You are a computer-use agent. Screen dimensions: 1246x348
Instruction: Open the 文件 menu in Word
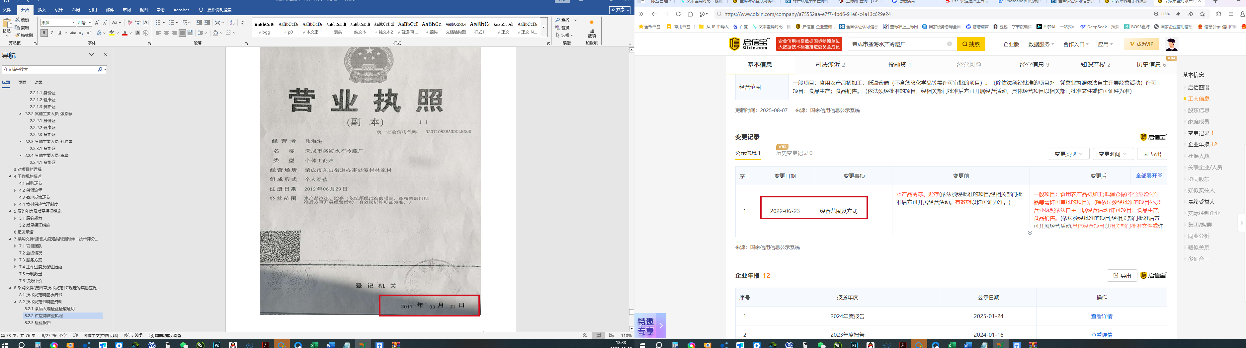point(7,10)
